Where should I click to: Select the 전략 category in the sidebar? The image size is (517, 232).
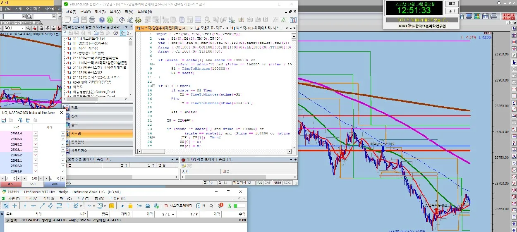(99, 116)
